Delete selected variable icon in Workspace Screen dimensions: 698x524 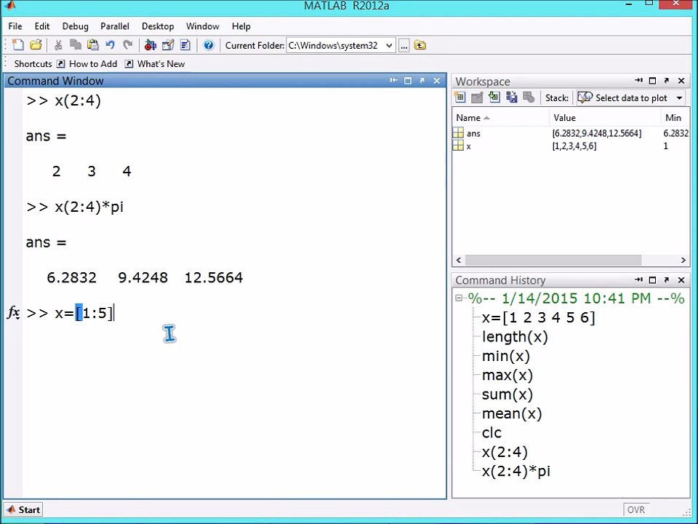tap(529, 97)
